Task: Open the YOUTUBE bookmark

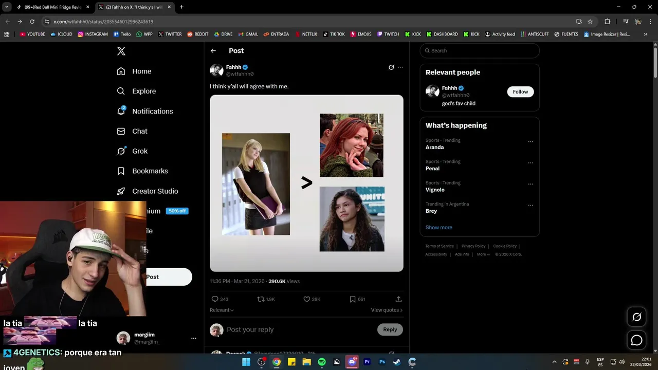Action: click(x=32, y=34)
